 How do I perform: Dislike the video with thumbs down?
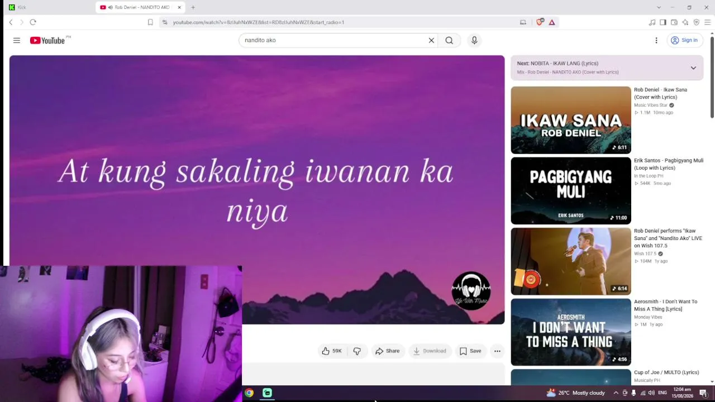pyautogui.click(x=357, y=351)
